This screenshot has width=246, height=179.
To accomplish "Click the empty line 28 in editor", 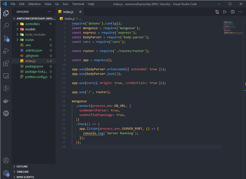I will (x=147, y=147).
